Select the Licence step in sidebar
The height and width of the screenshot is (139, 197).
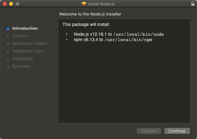pos(20,36)
